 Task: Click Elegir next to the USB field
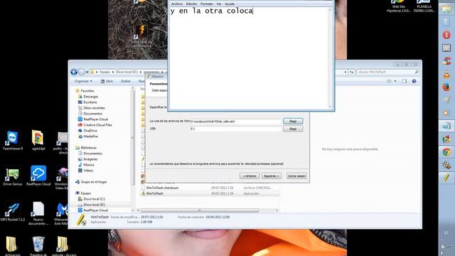(293, 129)
